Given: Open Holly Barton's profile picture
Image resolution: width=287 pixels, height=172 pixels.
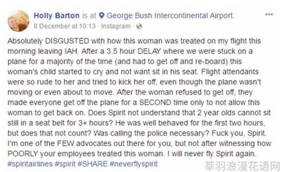Looking at the screenshot, I should click(x=18, y=21).
